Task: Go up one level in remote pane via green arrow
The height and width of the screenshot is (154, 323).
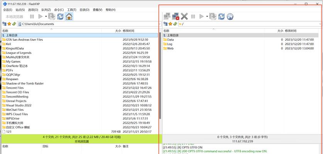Action: pos(175,24)
